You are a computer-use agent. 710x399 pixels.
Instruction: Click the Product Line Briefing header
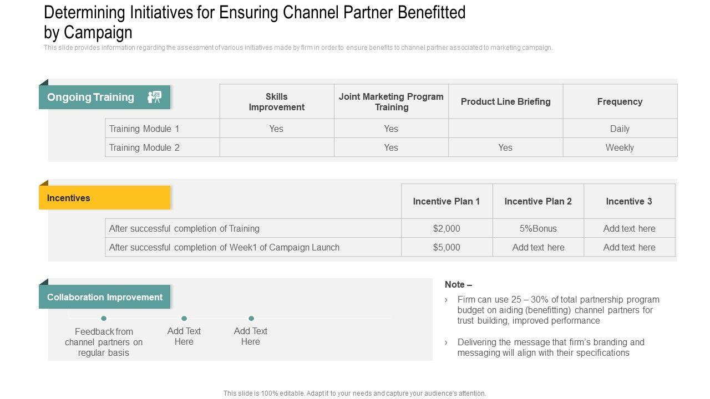click(505, 102)
